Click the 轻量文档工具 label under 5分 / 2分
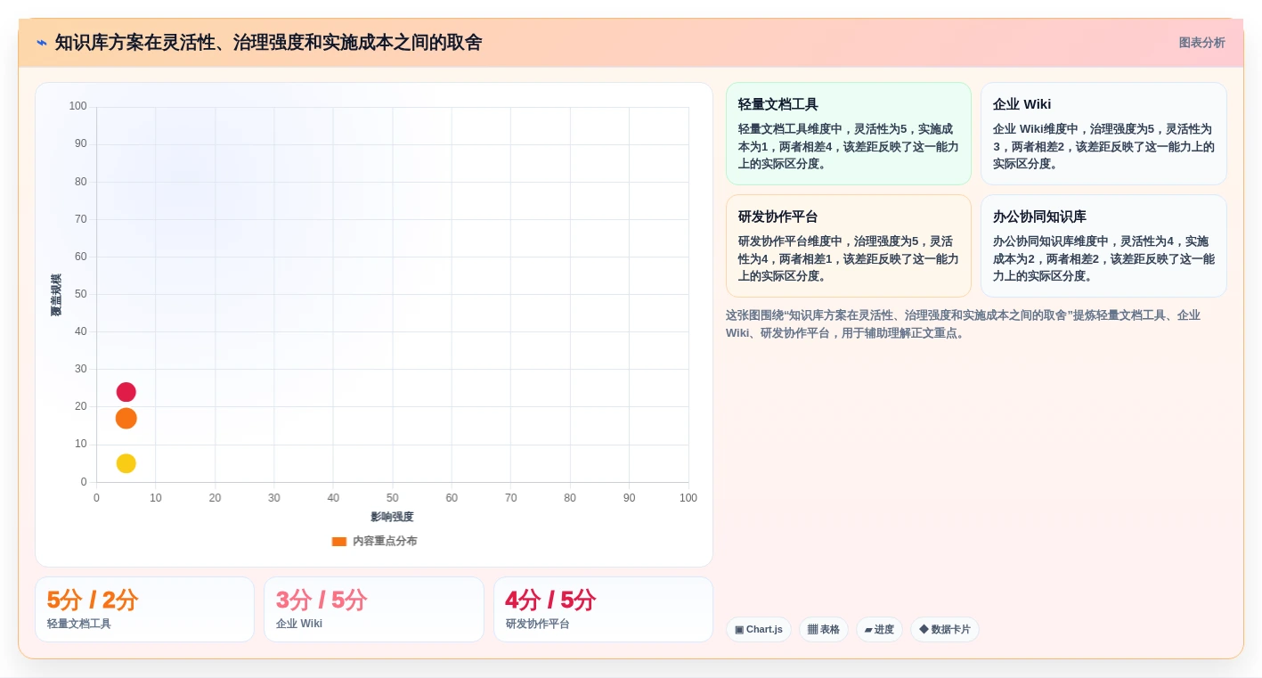The image size is (1262, 678). pyautogui.click(x=79, y=624)
